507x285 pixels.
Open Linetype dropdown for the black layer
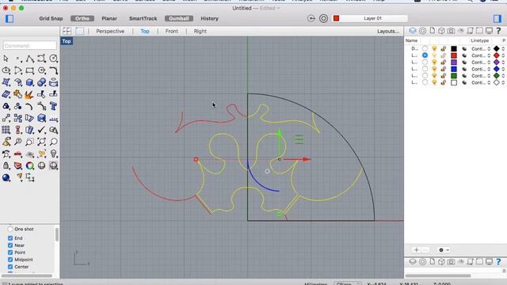pos(481,48)
